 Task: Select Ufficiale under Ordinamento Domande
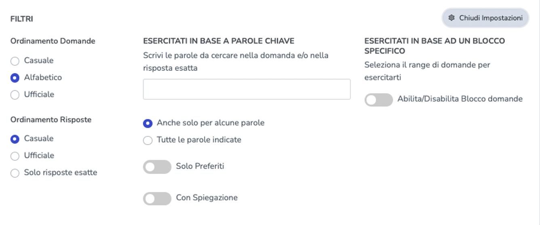coord(15,95)
